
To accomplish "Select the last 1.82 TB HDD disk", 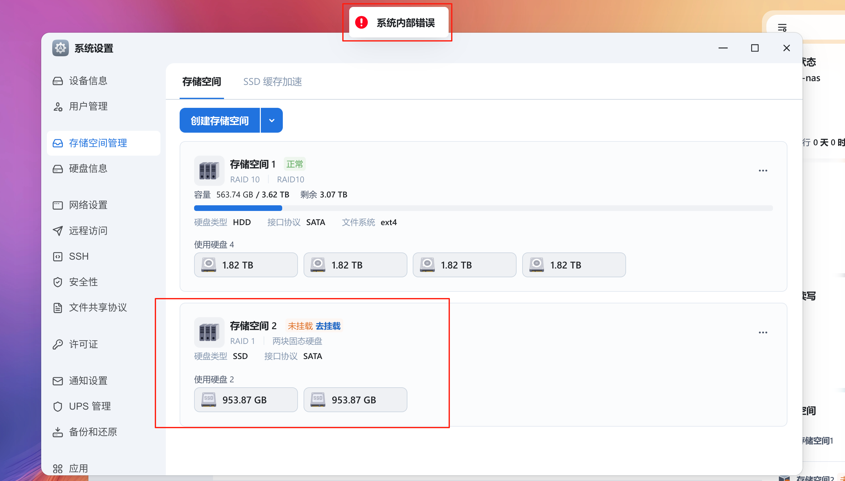I will (574, 265).
